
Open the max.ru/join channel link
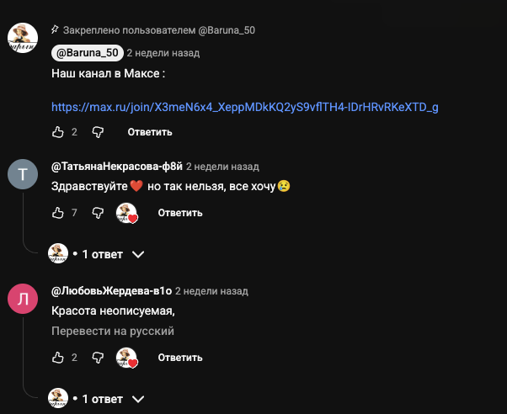tap(245, 107)
